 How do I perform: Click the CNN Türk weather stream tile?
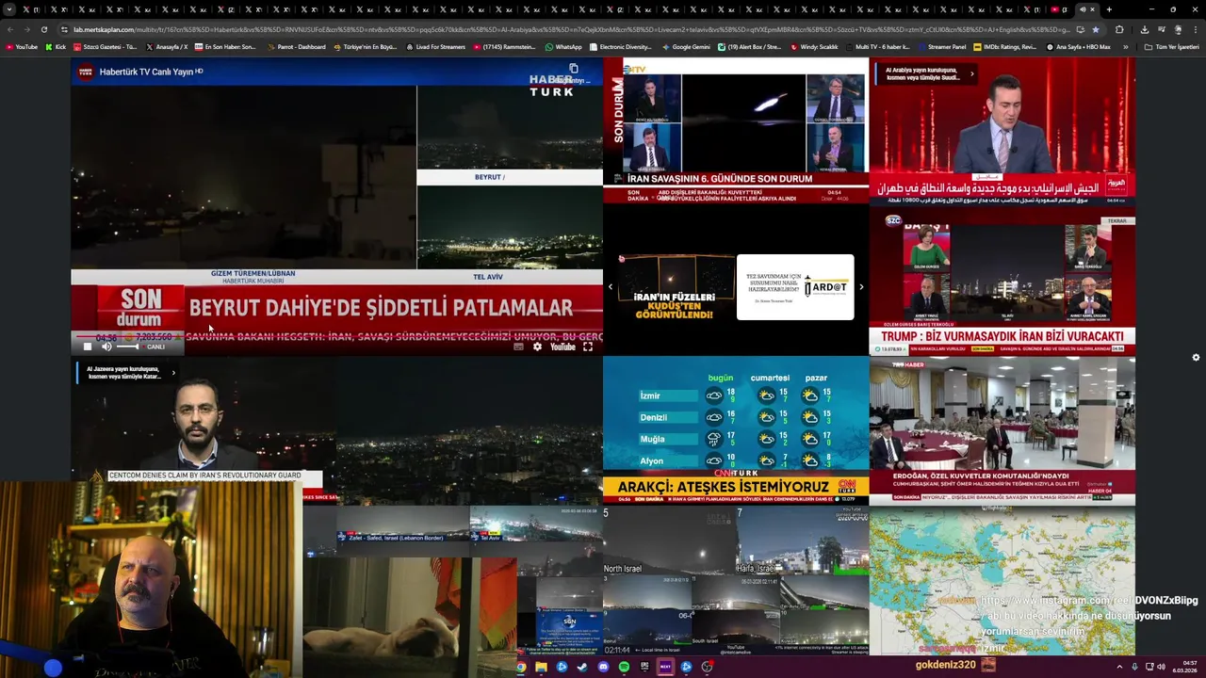(x=736, y=430)
